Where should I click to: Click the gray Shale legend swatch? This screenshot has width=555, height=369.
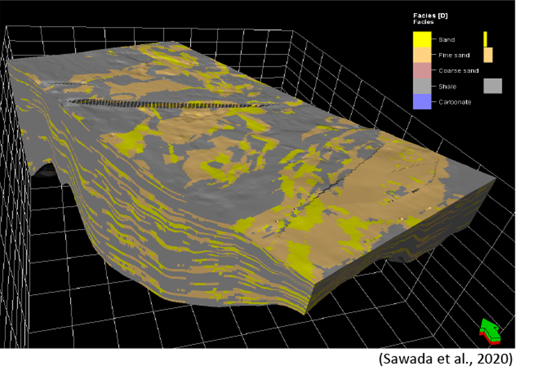tap(422, 86)
